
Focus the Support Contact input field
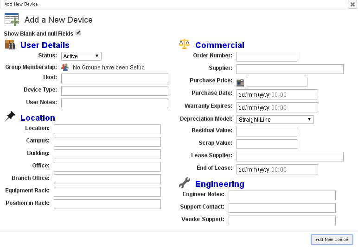pyautogui.click(x=282, y=208)
